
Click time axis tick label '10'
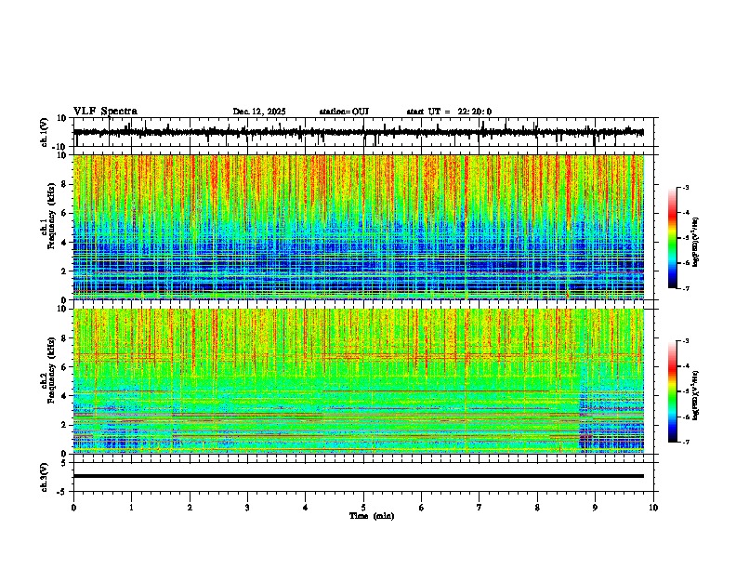click(653, 508)
